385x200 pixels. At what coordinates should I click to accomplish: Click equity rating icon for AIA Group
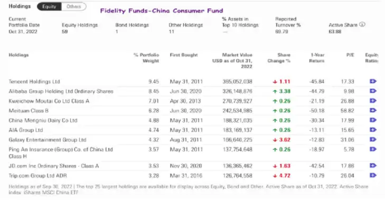coord(373,130)
